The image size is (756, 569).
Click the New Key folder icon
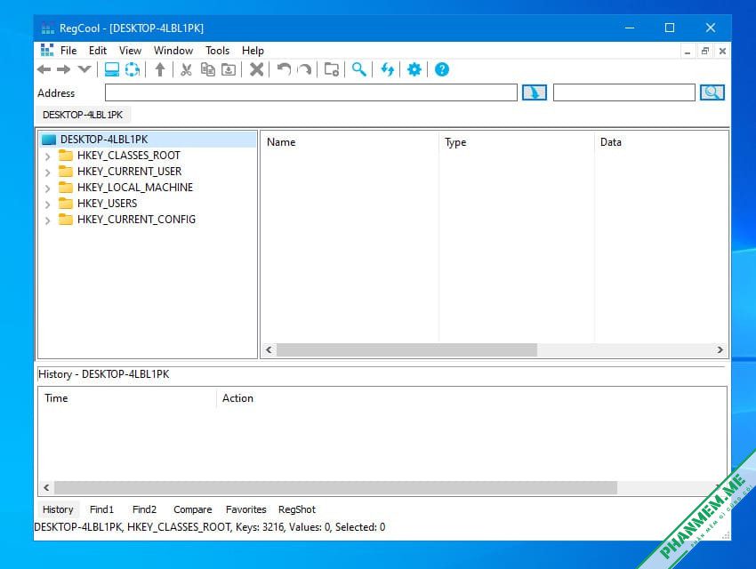point(332,70)
